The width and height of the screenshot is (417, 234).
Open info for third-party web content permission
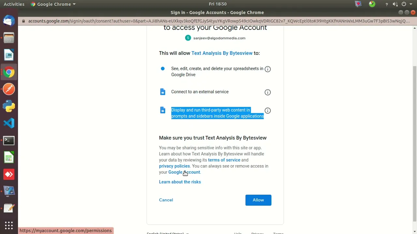[x=268, y=110]
